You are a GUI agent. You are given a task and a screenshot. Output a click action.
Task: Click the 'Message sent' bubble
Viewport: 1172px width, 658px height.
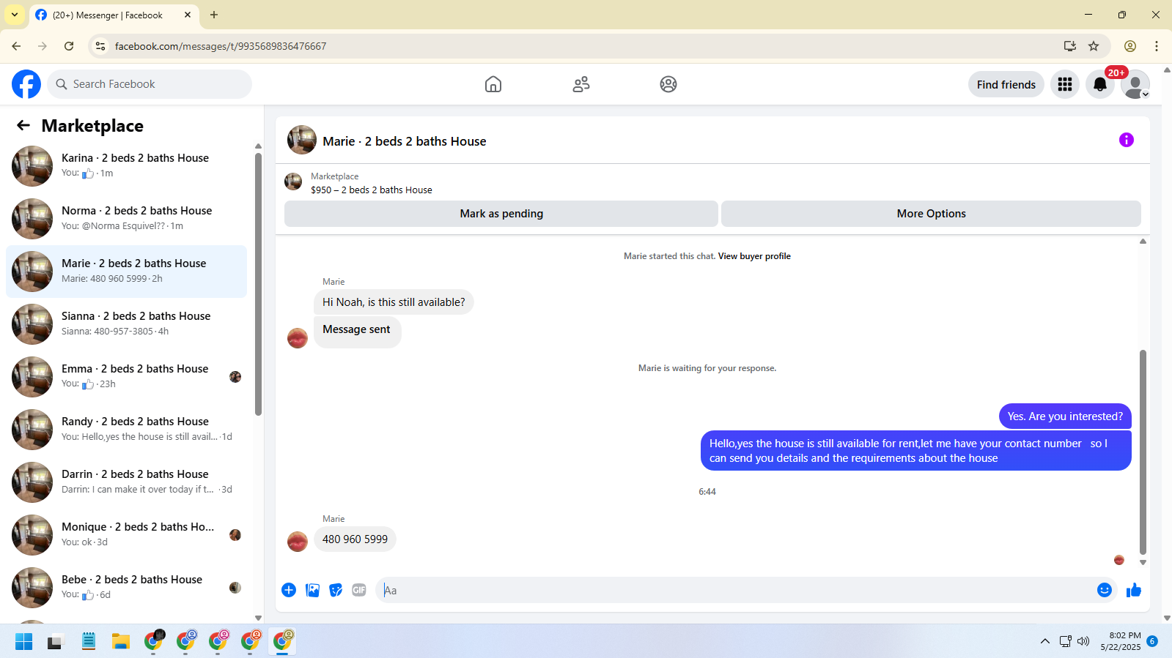(357, 332)
